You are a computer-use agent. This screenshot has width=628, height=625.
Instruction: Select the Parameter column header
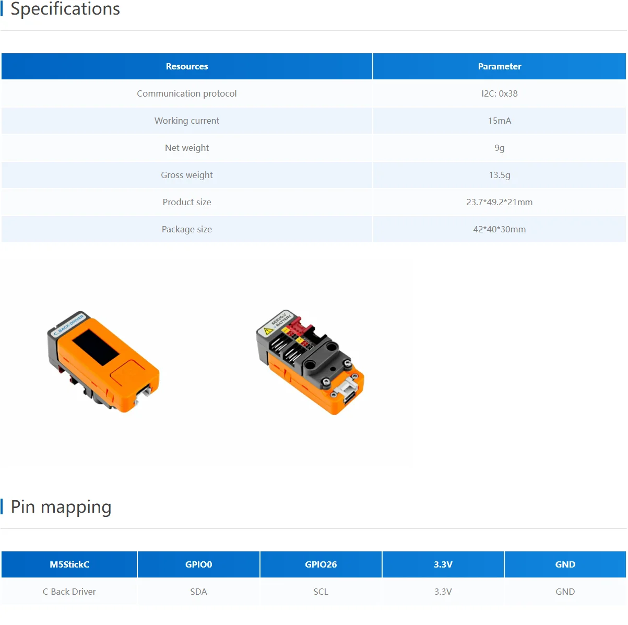pos(499,66)
